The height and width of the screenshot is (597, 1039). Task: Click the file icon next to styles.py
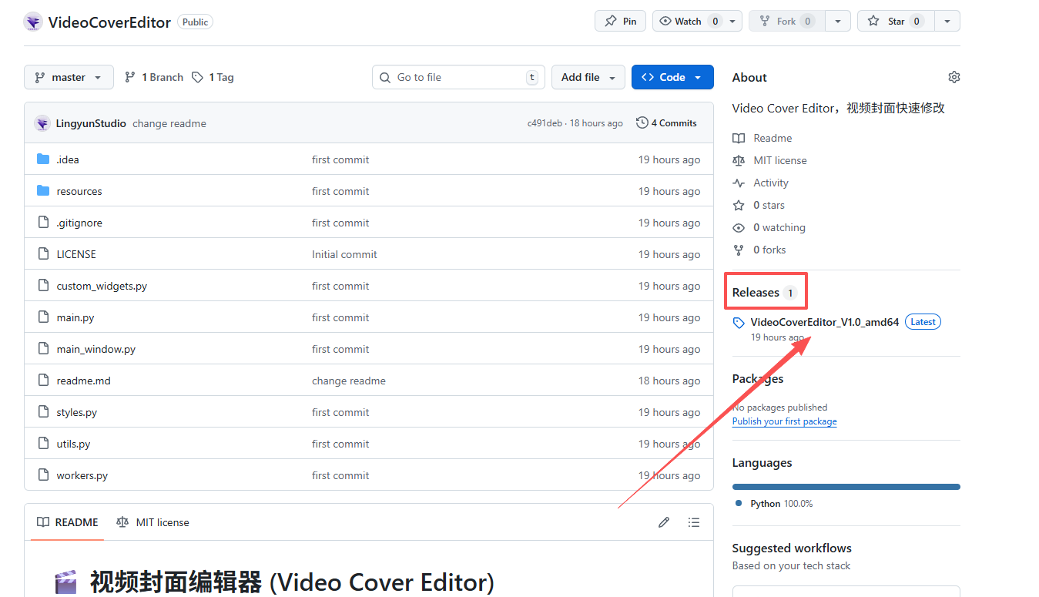[43, 412]
